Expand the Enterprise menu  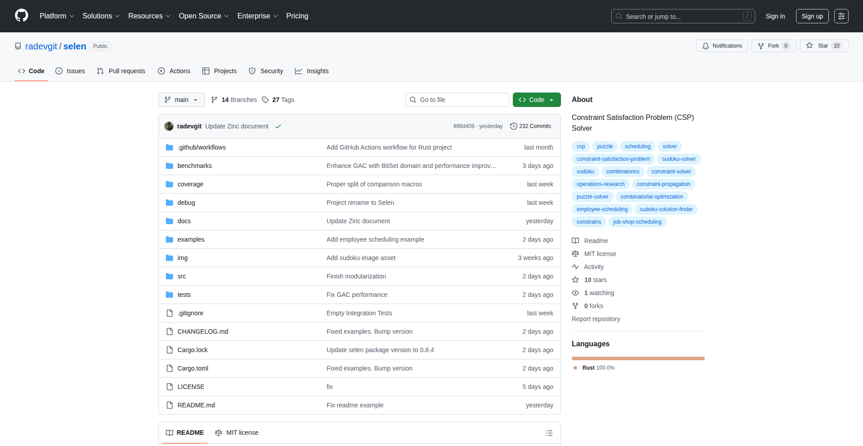[x=258, y=16]
